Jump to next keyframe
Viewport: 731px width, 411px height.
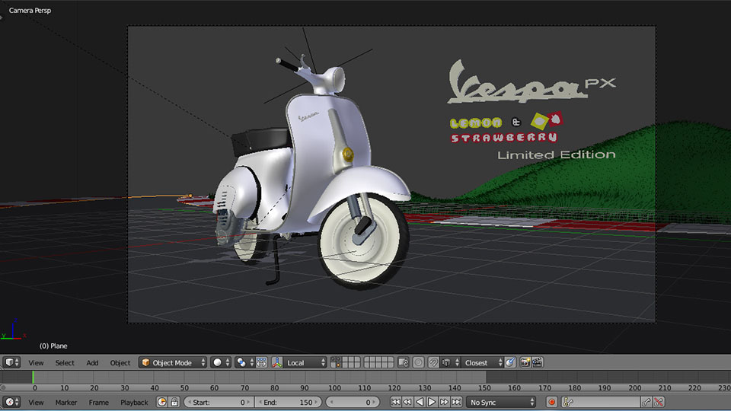pyautogui.click(x=444, y=402)
